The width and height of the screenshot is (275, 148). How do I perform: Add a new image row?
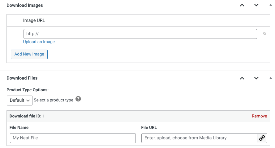point(29,54)
